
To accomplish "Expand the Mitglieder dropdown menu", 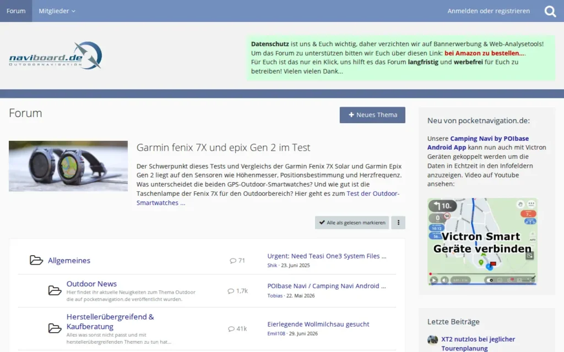I will tap(57, 11).
